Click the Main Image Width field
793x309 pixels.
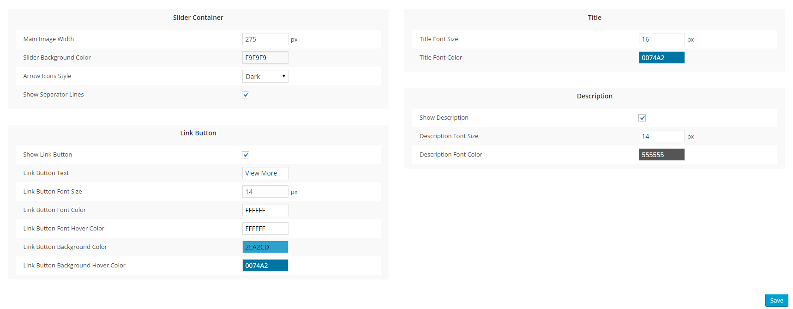tap(265, 39)
